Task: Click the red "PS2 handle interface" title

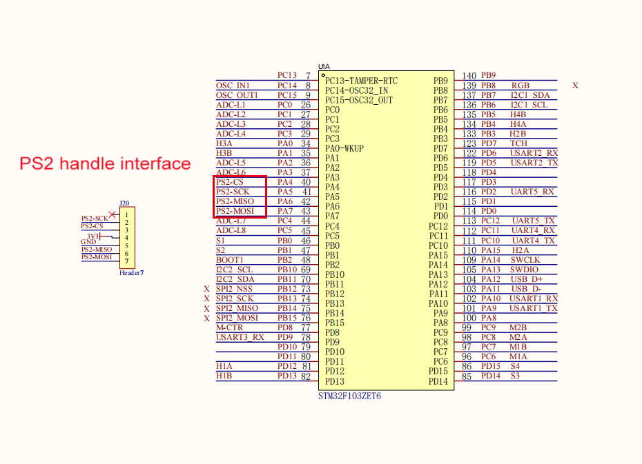Action: [x=105, y=163]
